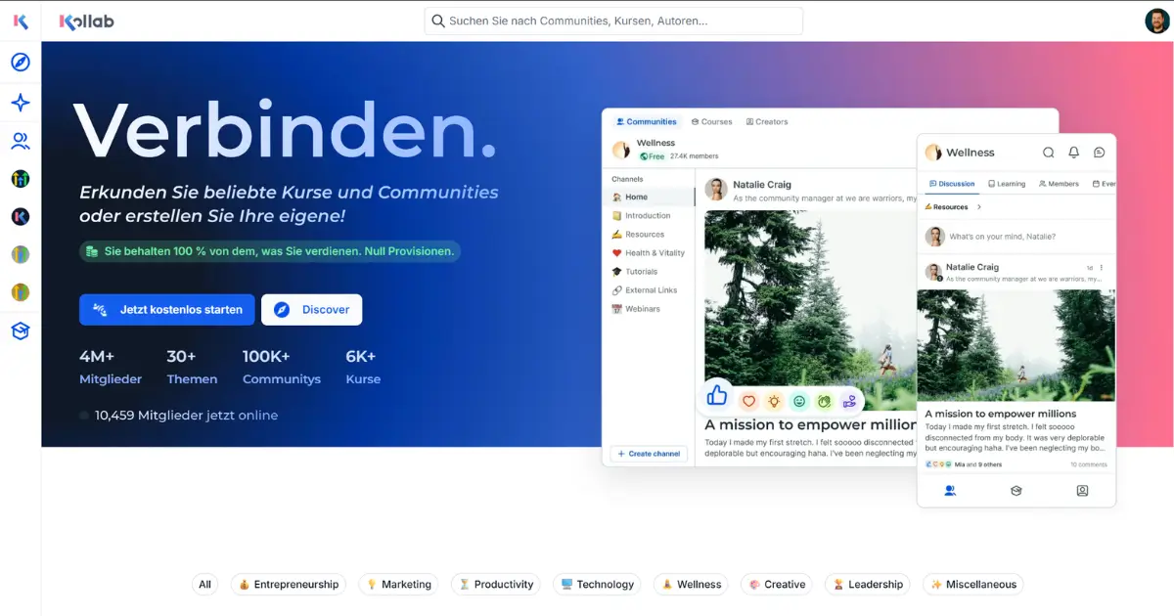
Task: Click the community search input field
Action: click(x=613, y=20)
